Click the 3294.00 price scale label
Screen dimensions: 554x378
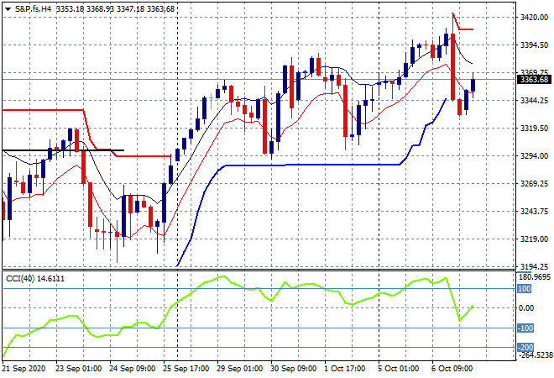tap(534, 156)
